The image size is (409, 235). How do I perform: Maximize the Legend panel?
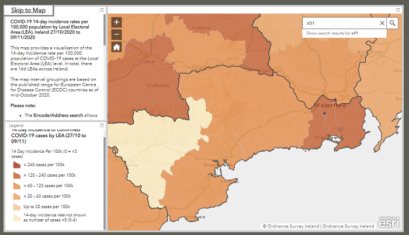(103, 125)
